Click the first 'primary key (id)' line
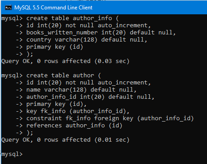 click(54, 47)
